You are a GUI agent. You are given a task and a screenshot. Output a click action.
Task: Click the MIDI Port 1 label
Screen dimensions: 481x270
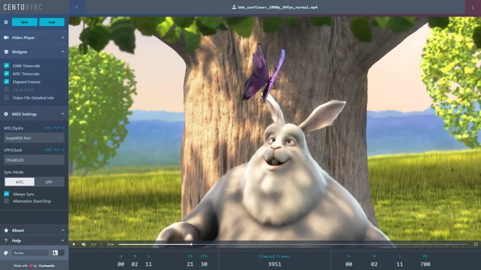click(x=55, y=128)
